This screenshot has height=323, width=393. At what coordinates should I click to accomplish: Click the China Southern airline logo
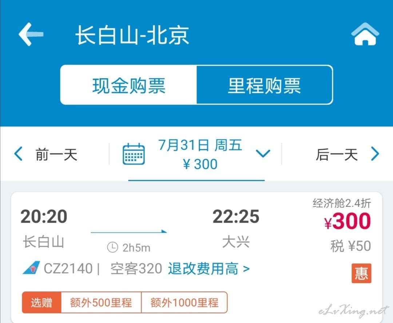[x=31, y=268]
